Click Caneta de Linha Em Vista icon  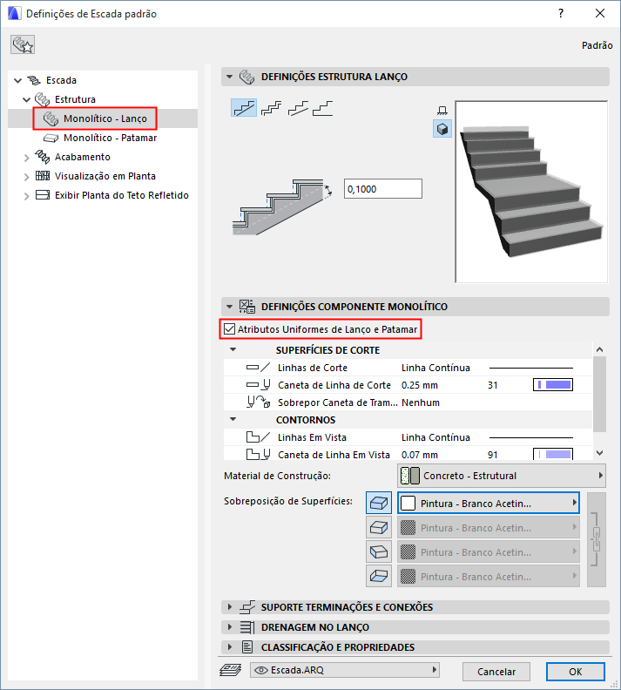[258, 455]
